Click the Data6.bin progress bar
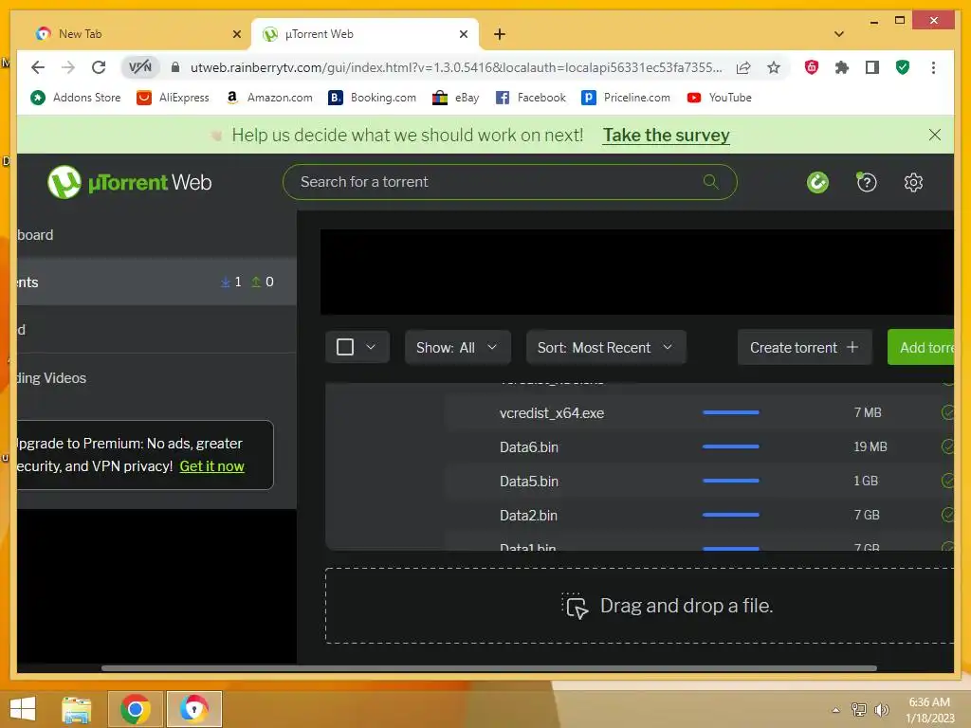 point(731,446)
